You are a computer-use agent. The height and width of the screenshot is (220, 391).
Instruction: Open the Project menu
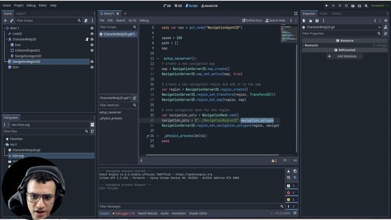click(19, 5)
